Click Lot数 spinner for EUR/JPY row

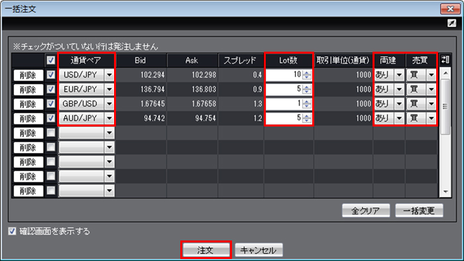coord(307,89)
